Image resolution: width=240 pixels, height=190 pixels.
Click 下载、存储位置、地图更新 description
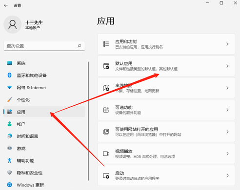coord(137,91)
